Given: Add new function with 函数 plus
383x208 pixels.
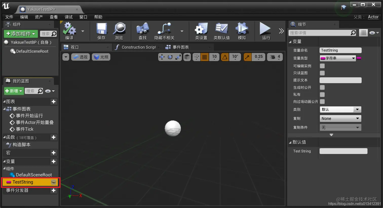Looking at the screenshot, I should (x=53, y=137).
